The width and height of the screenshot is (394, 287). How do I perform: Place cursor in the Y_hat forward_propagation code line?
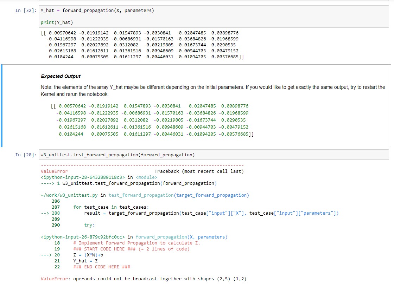(x=97, y=11)
